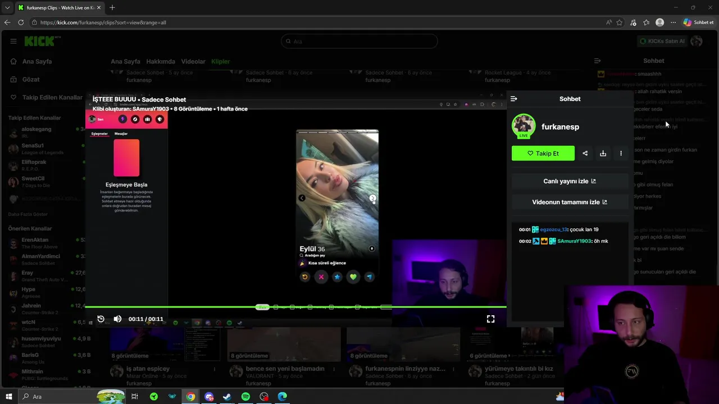The width and height of the screenshot is (719, 404).
Task: Focus the Kick Ara search field
Action: pos(359,41)
